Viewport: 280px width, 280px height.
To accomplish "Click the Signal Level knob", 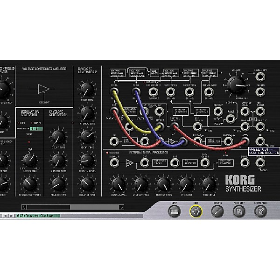I will (118, 184).
